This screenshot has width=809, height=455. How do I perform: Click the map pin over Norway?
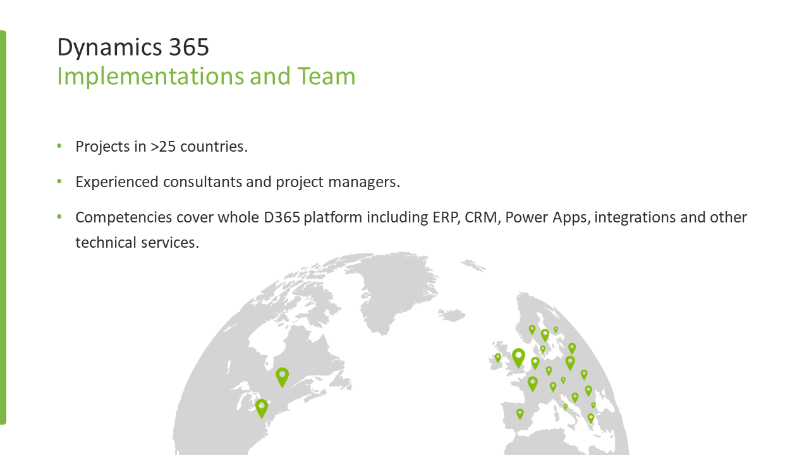(x=532, y=329)
